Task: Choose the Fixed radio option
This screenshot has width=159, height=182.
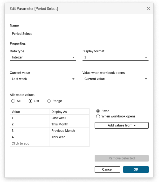Action: click(x=98, y=111)
